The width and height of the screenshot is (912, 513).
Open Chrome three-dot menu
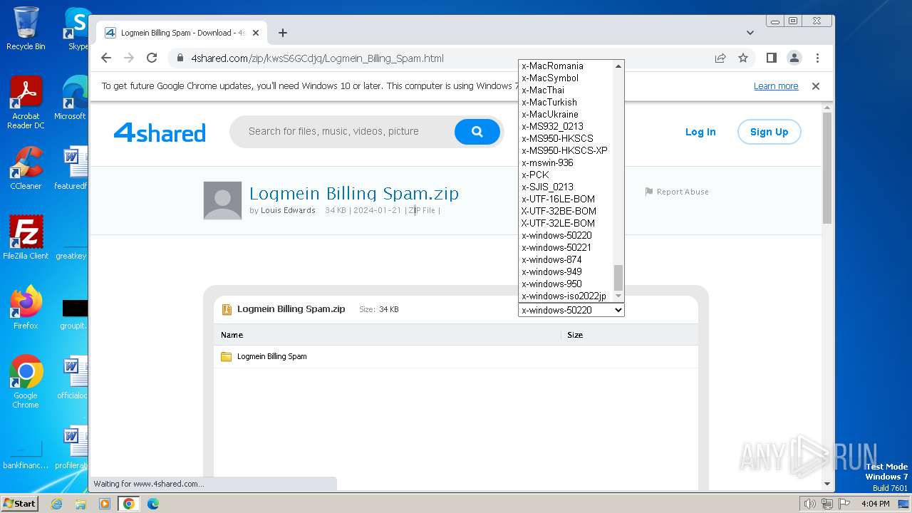click(x=817, y=58)
